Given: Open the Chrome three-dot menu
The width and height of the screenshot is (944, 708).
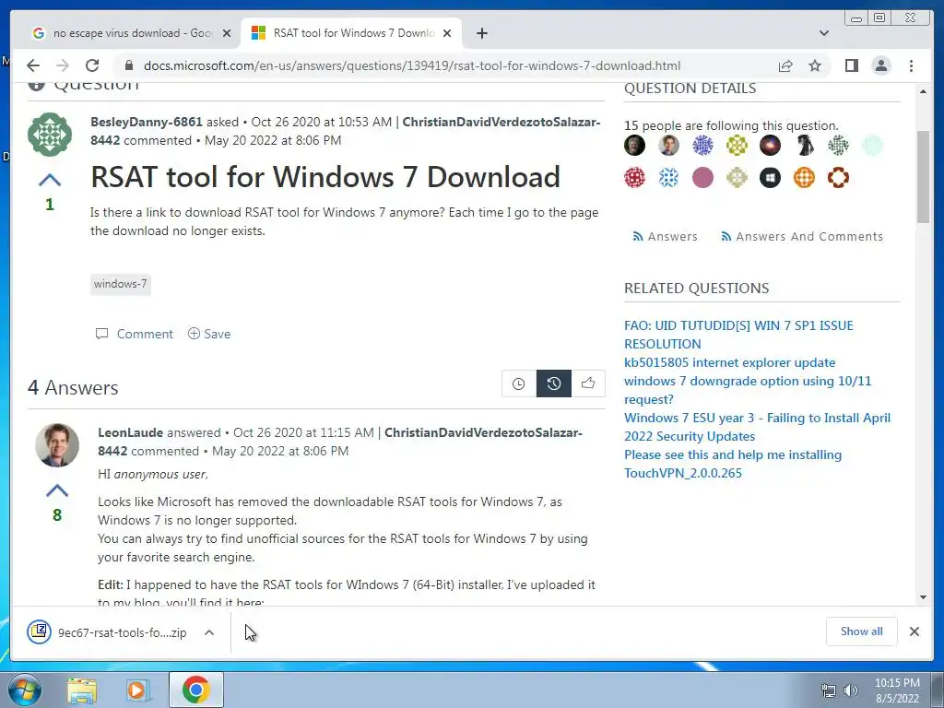Looking at the screenshot, I should pyautogui.click(x=911, y=65).
